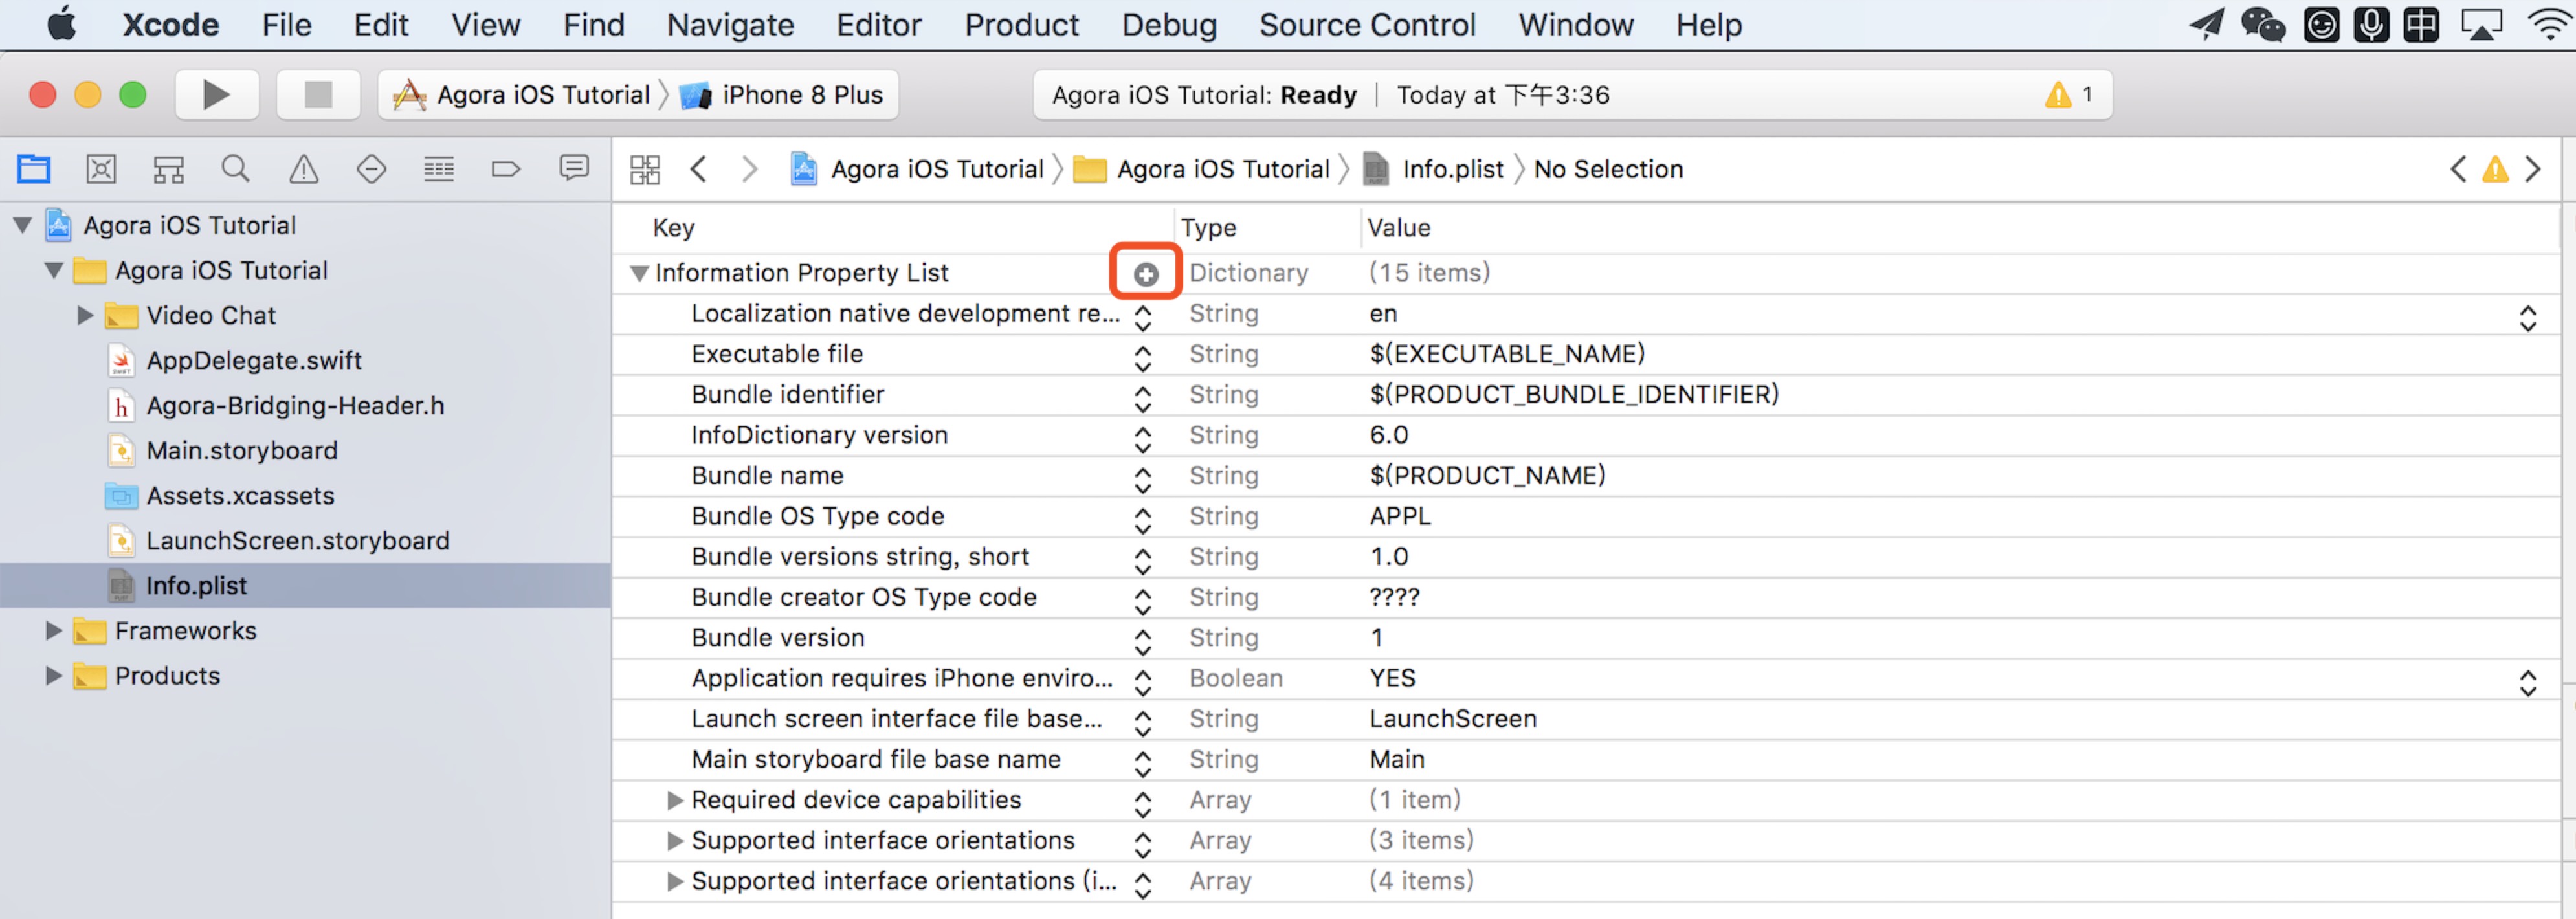Viewport: 2576px width, 919px height.
Task: Open the Source Control navigator icon
Action: 101,169
